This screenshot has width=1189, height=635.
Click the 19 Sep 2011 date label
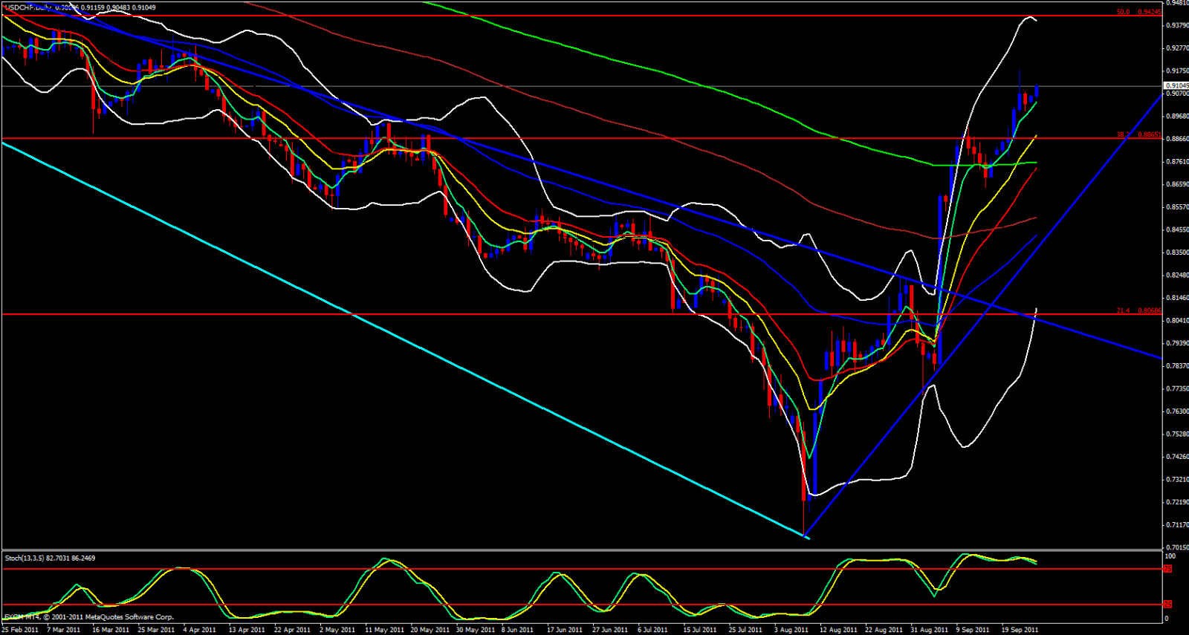coord(1020,630)
